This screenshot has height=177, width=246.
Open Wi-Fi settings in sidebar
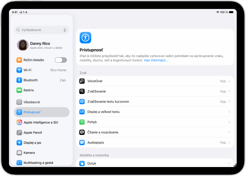tap(42, 70)
